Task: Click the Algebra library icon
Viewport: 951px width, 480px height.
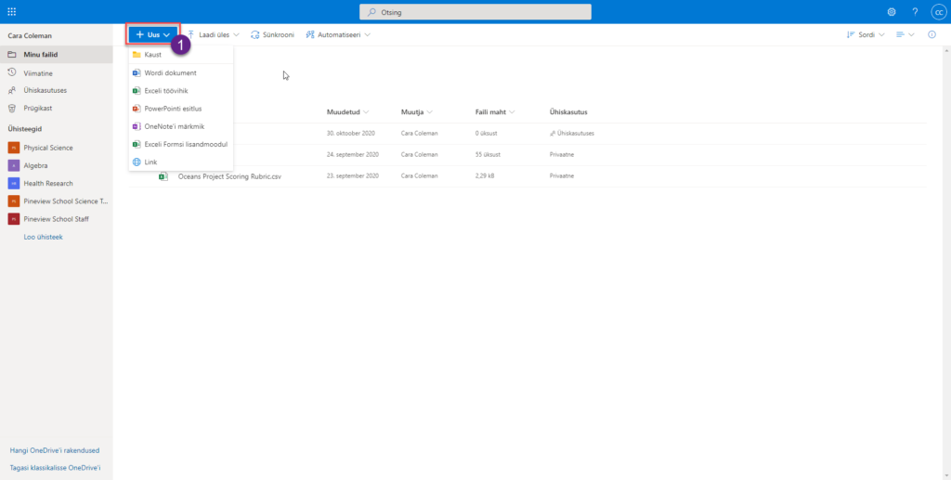Action: click(x=13, y=165)
